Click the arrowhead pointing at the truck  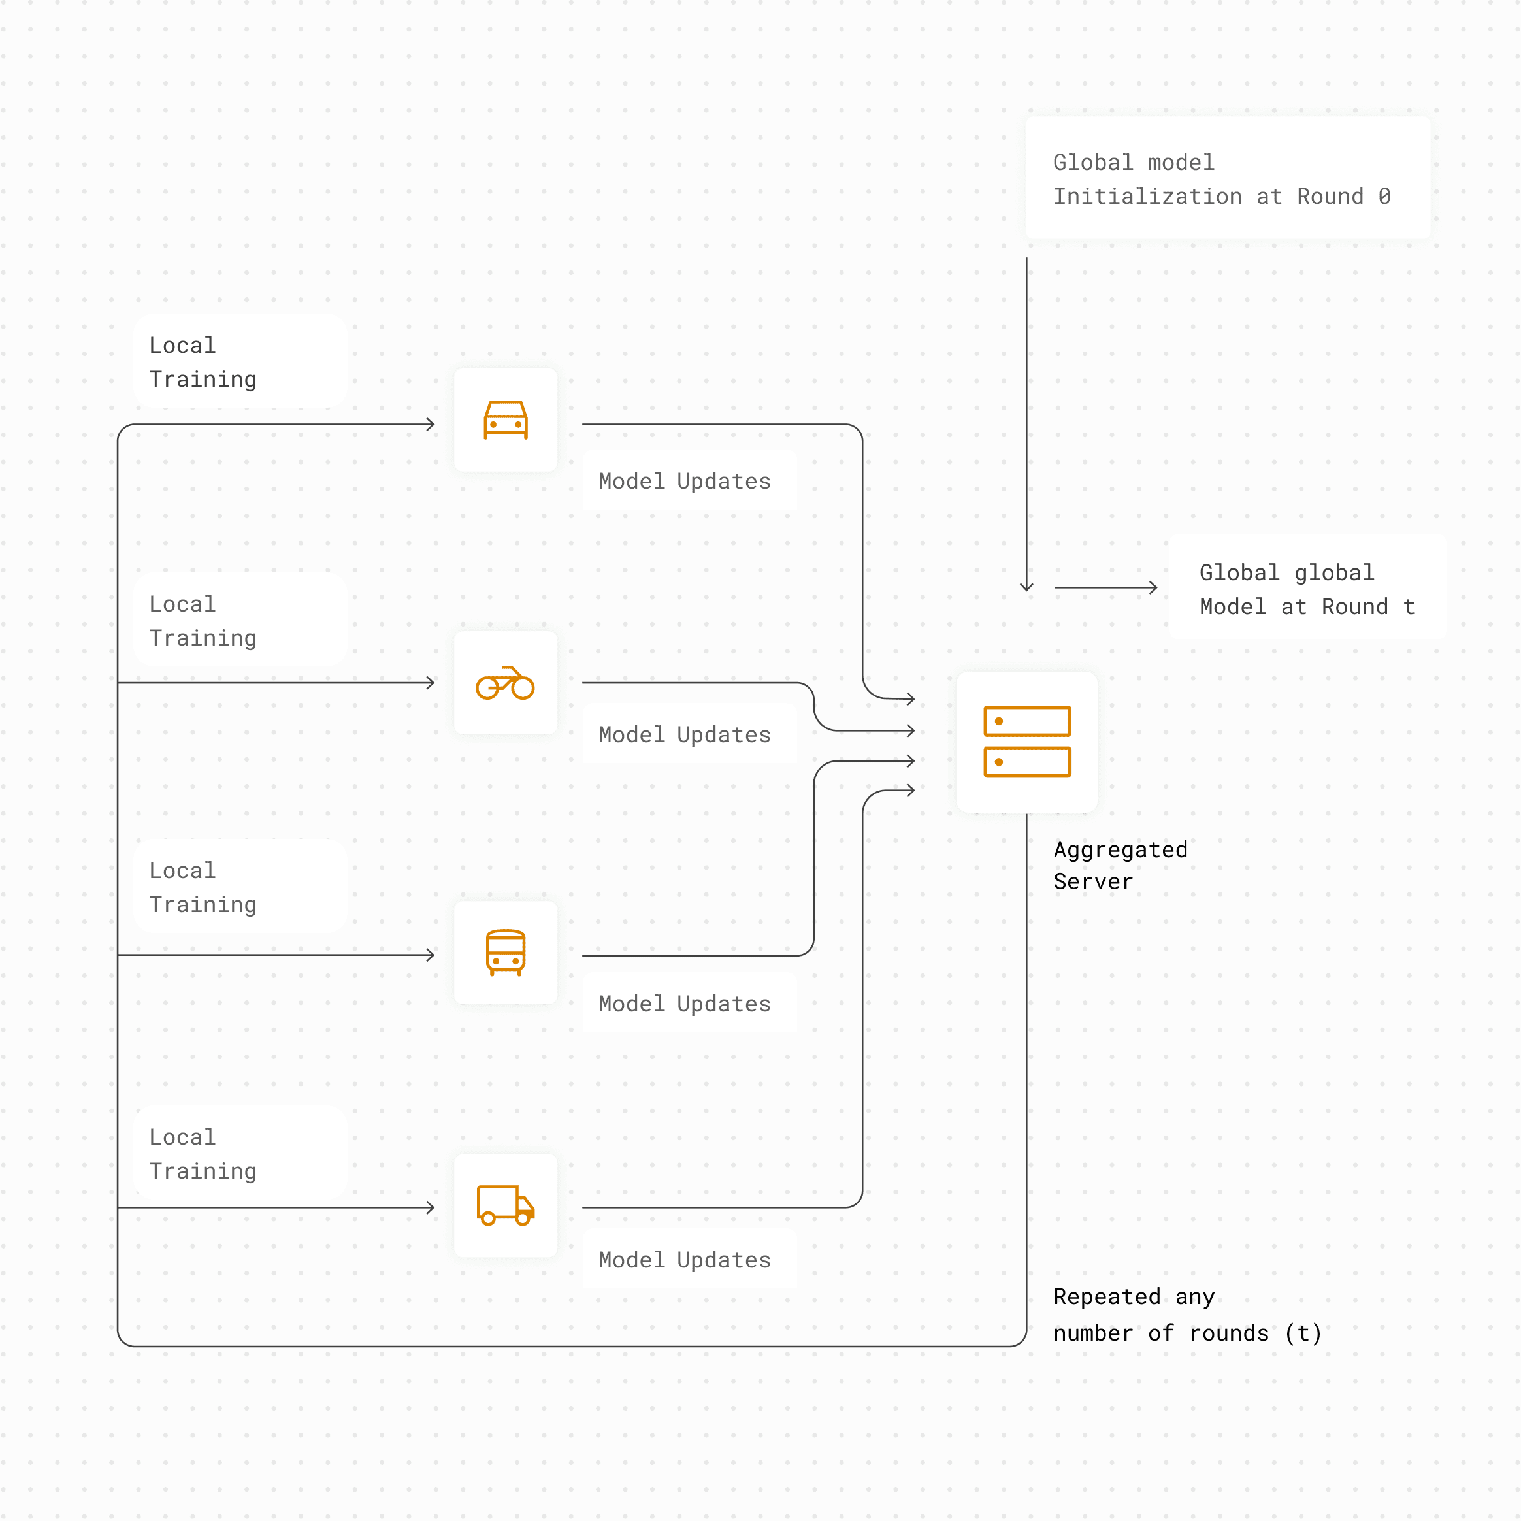point(430,1207)
